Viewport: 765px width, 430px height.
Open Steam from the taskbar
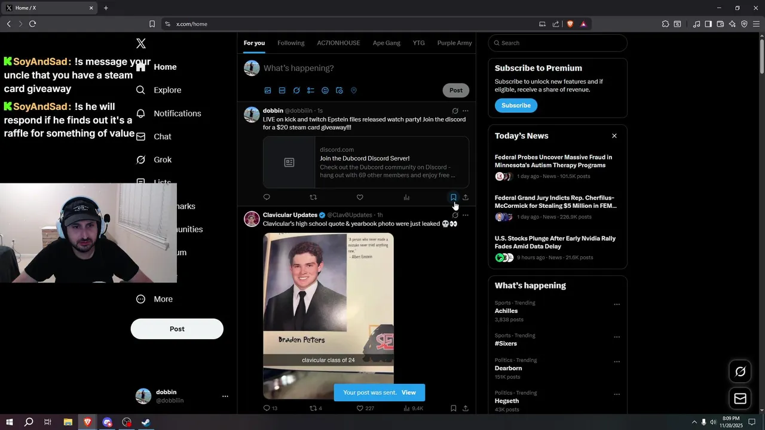click(146, 422)
